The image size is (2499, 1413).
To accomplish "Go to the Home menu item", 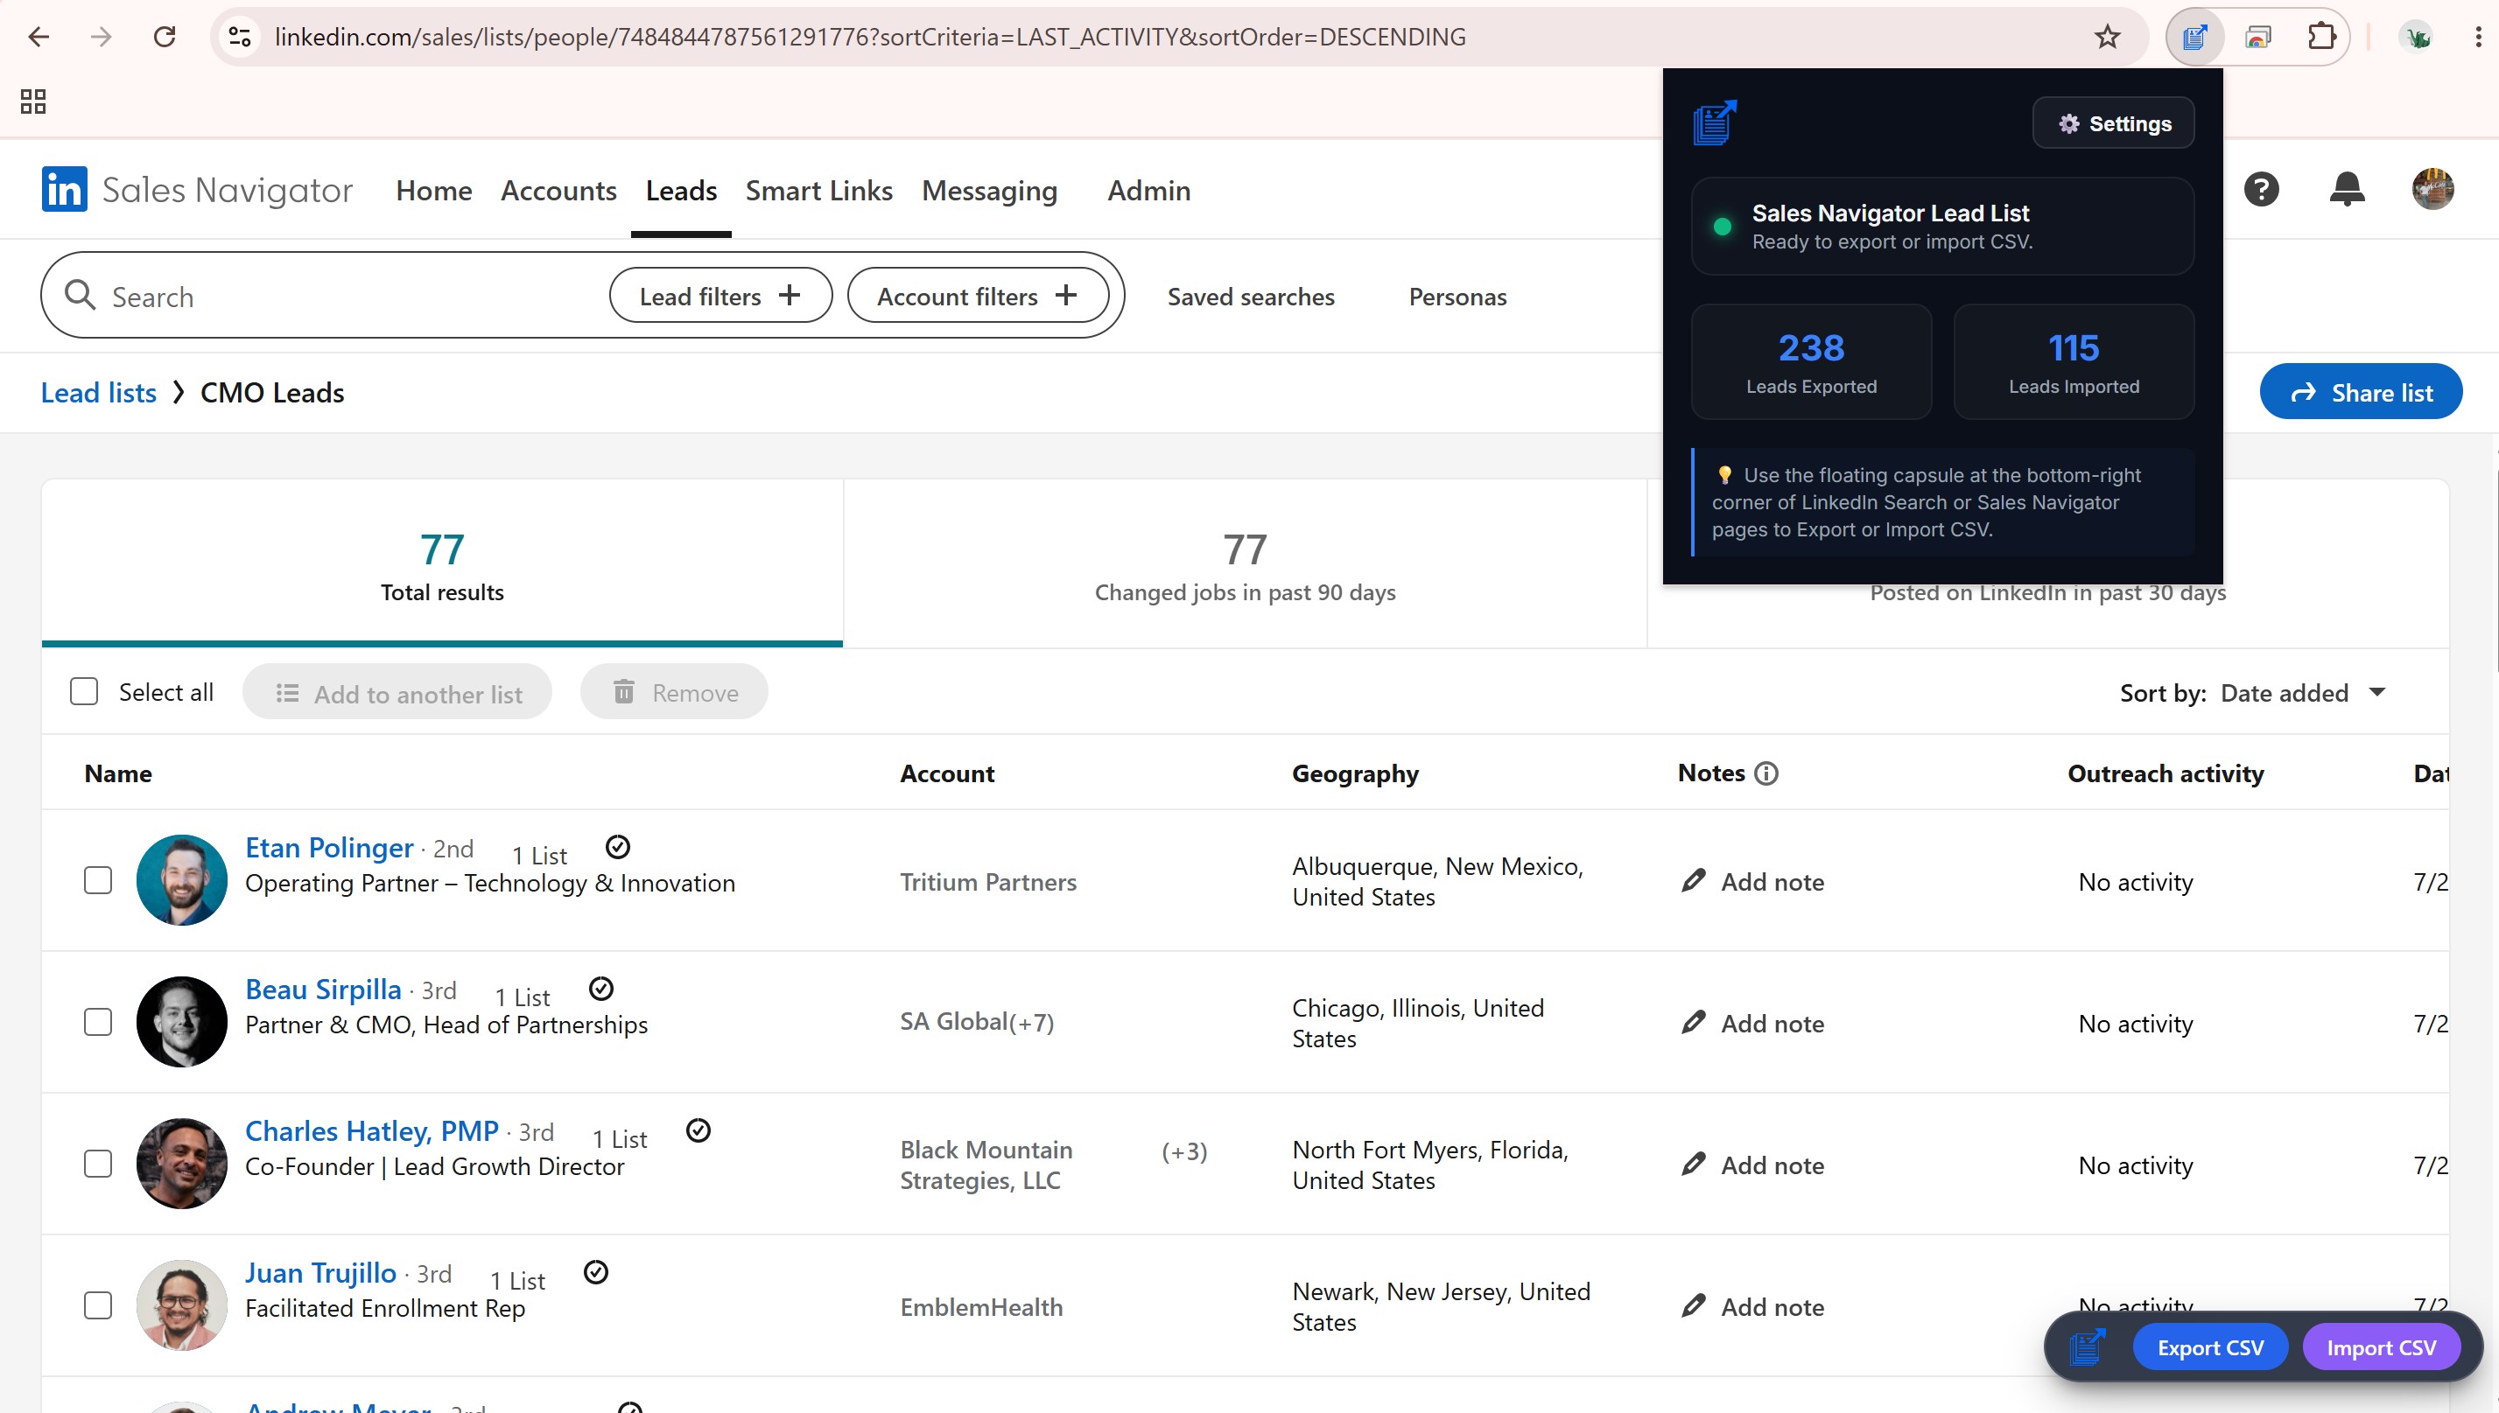I will pos(434,190).
